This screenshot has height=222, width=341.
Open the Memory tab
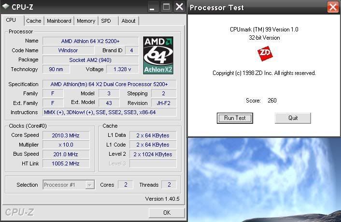click(x=86, y=21)
